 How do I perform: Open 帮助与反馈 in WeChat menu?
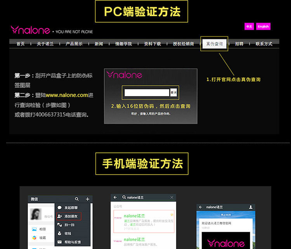73,242
